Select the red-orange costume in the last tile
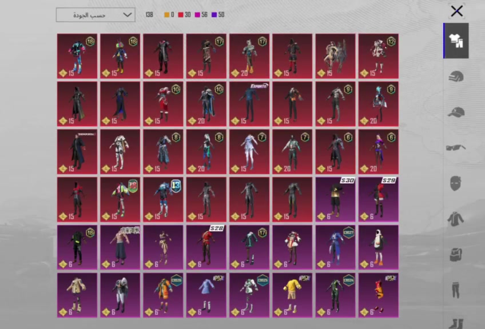Image resolution: width=485 pixels, height=329 pixels. point(378,295)
